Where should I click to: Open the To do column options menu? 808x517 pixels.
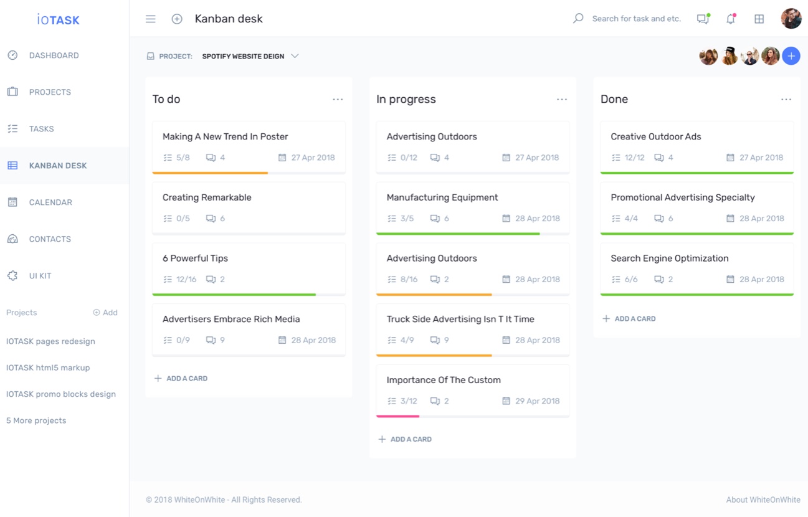click(x=338, y=98)
